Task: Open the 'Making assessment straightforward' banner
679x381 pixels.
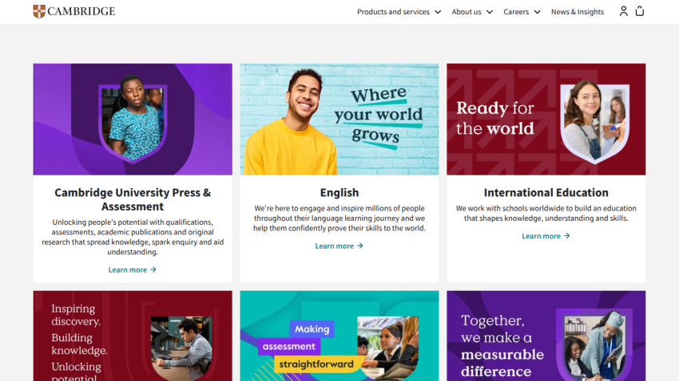Action: coord(339,336)
